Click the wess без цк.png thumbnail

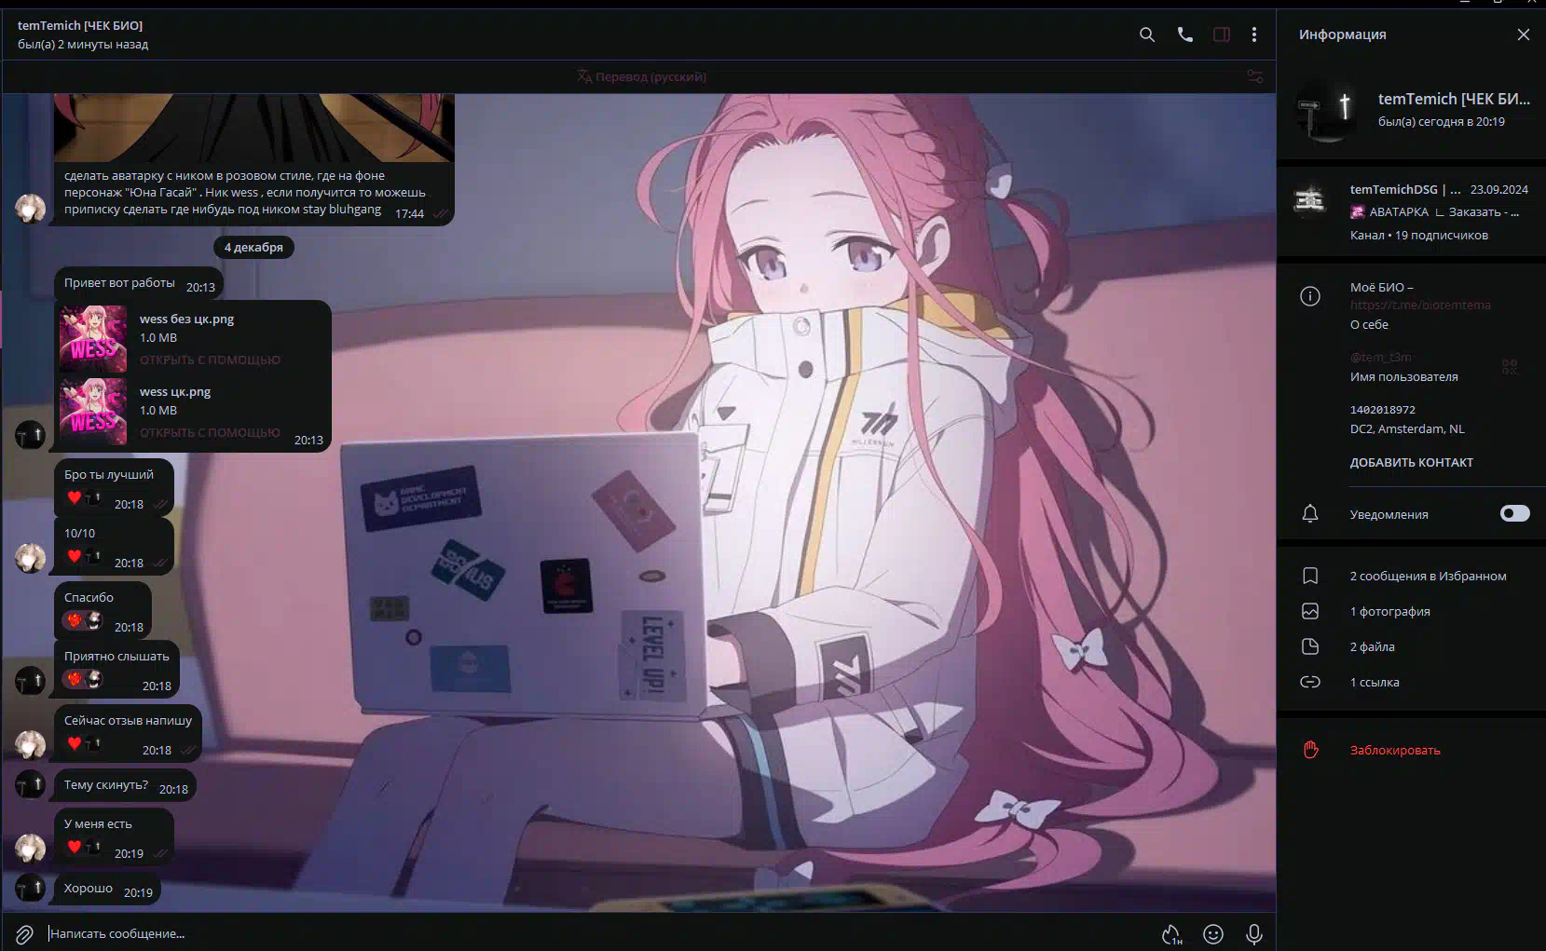pyautogui.click(x=93, y=339)
